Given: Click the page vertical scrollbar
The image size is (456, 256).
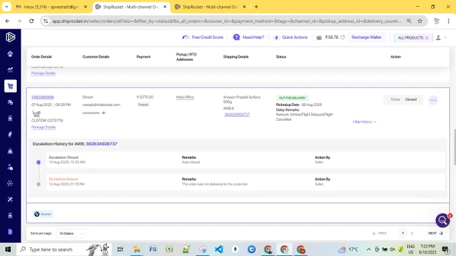Looking at the screenshot, I should coord(454,147).
